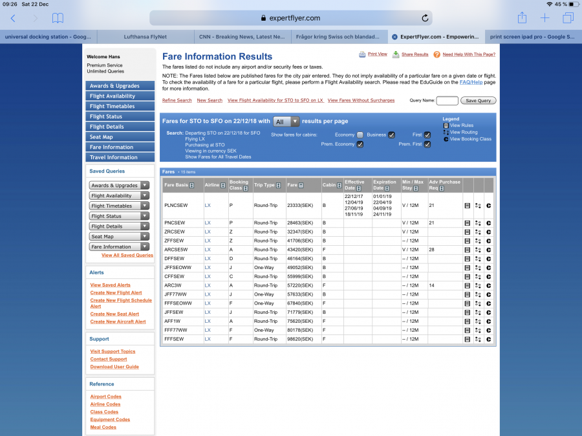Sort the table by Fare Basis

pyautogui.click(x=192, y=186)
